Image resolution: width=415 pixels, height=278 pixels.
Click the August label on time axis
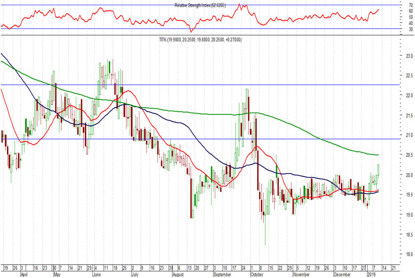[178, 274]
